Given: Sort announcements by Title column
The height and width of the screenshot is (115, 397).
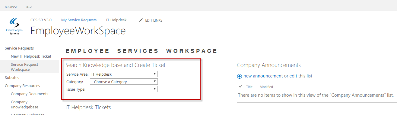Looking at the screenshot, I should coord(249,87).
